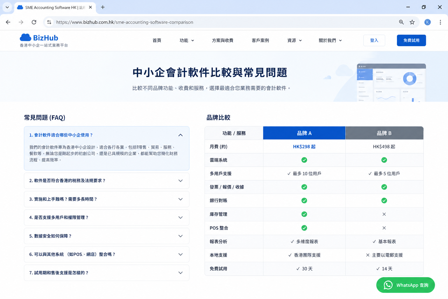Click 本地支援 row label
Image resolution: width=448 pixels, height=299 pixels.
(218, 255)
